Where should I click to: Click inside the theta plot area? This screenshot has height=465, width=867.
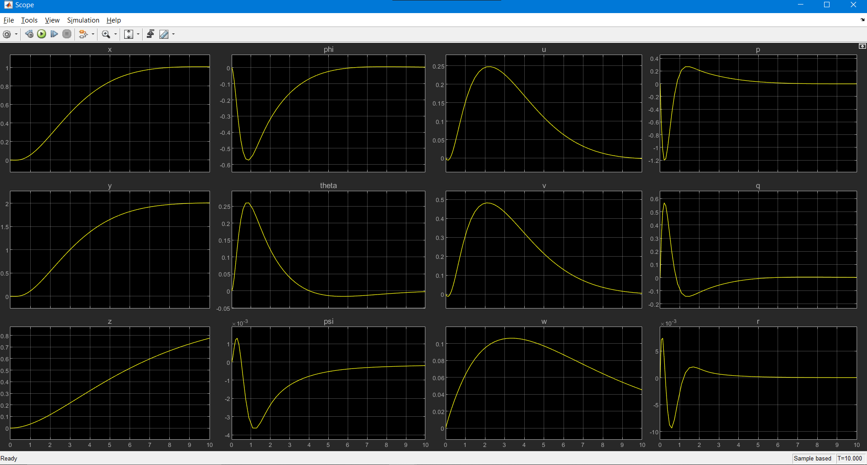[x=328, y=249]
